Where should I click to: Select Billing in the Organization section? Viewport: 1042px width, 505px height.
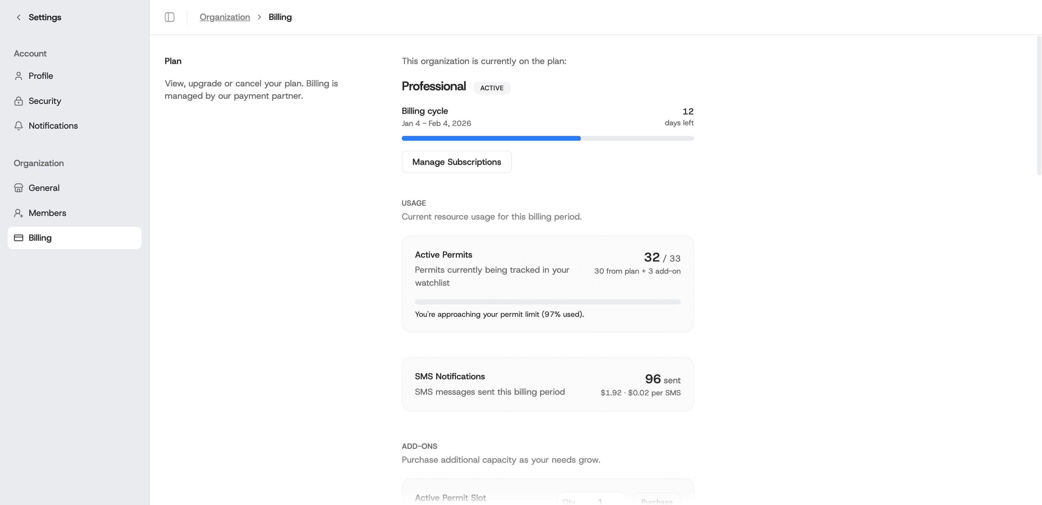tap(40, 238)
